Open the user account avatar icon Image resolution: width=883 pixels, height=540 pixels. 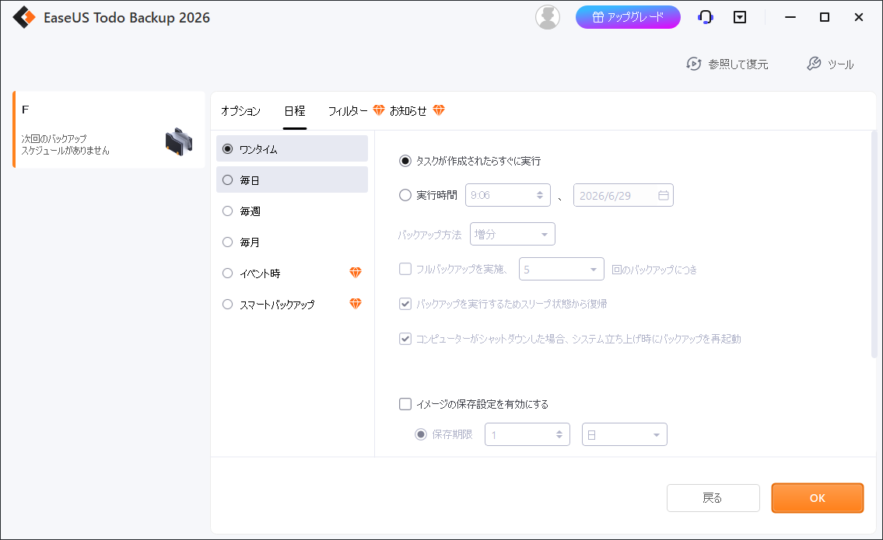[x=548, y=17]
